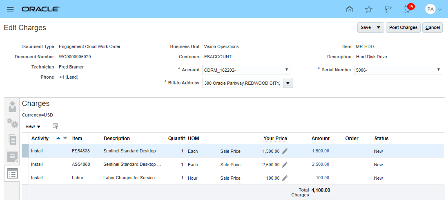
Task: Select the AS54888 charge row selector
Action: 25,165
